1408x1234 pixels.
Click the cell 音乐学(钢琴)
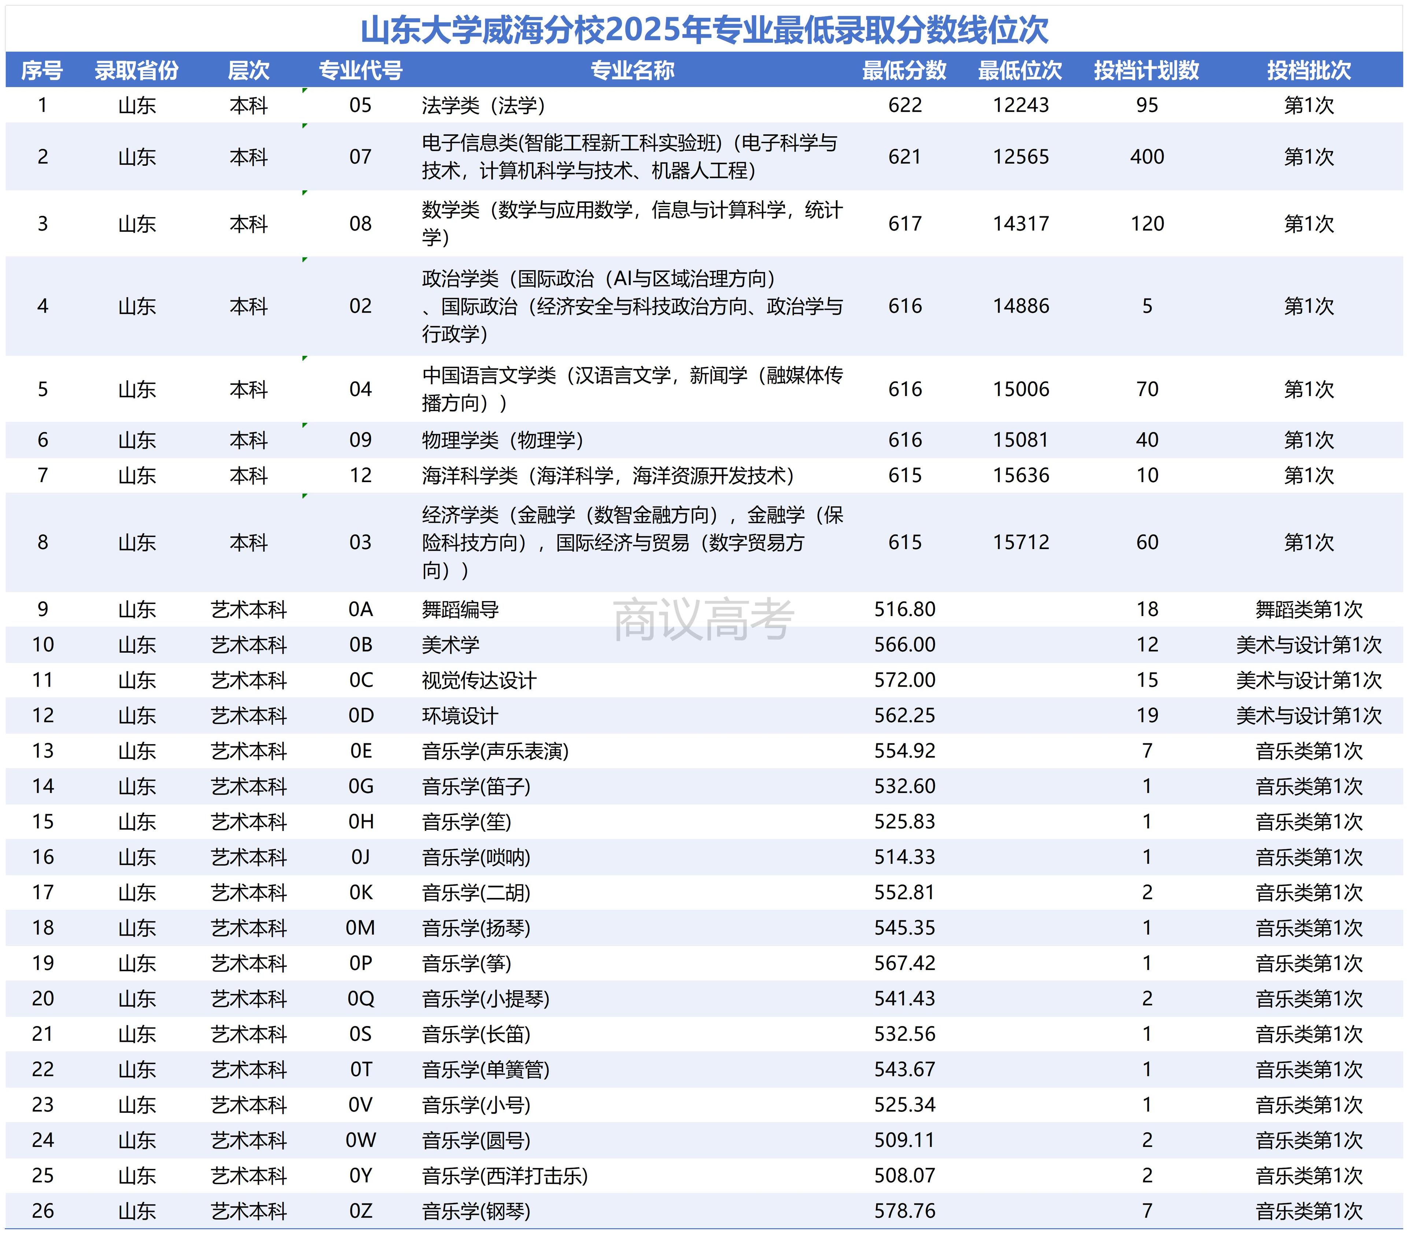tap(476, 1212)
